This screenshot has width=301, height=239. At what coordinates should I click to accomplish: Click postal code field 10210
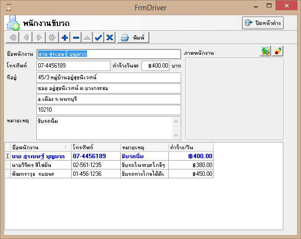109,110
